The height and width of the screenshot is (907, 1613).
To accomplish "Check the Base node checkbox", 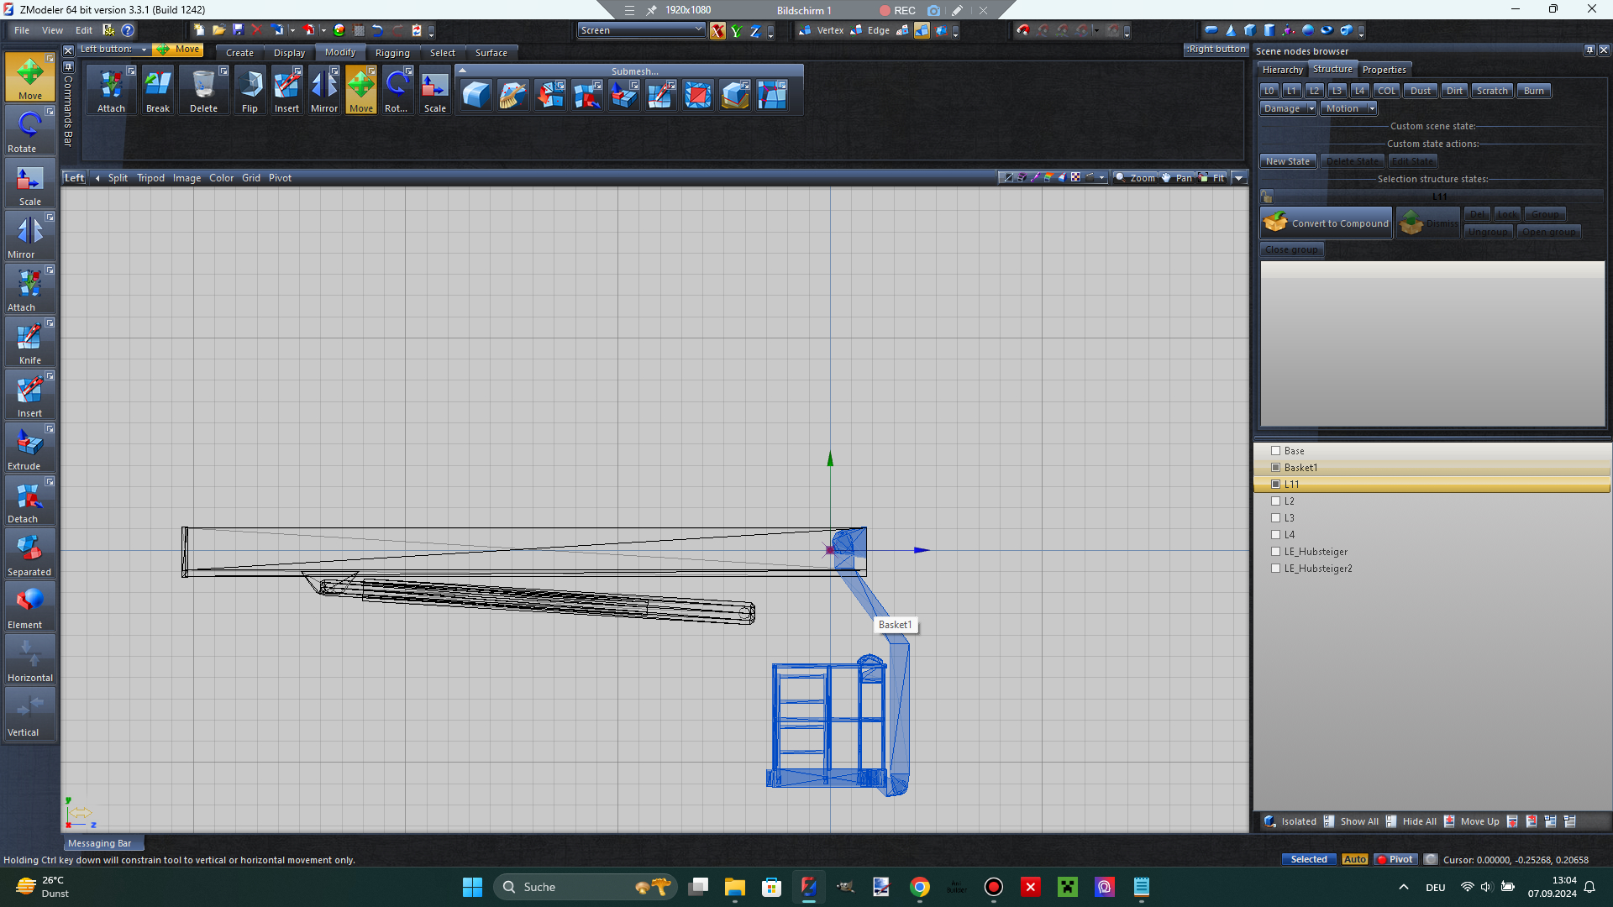I will coord(1275,451).
